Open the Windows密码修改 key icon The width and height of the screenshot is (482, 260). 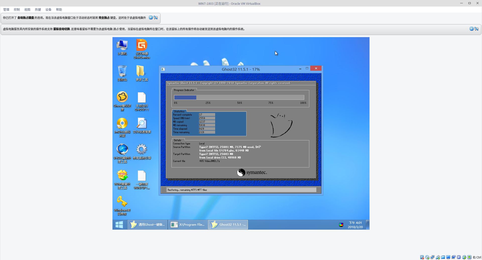pyautogui.click(x=122, y=202)
